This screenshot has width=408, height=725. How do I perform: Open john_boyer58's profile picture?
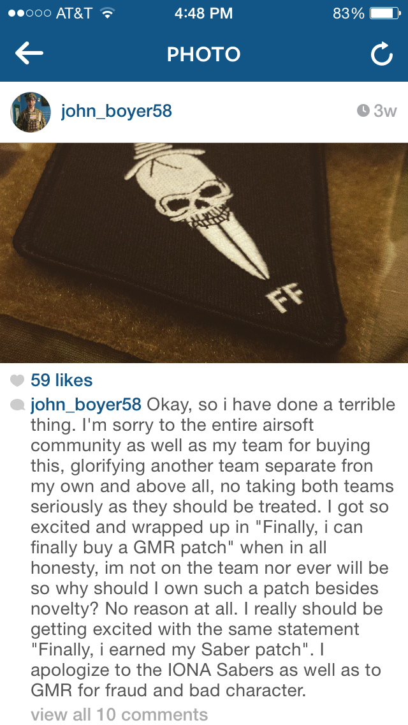tap(31, 112)
